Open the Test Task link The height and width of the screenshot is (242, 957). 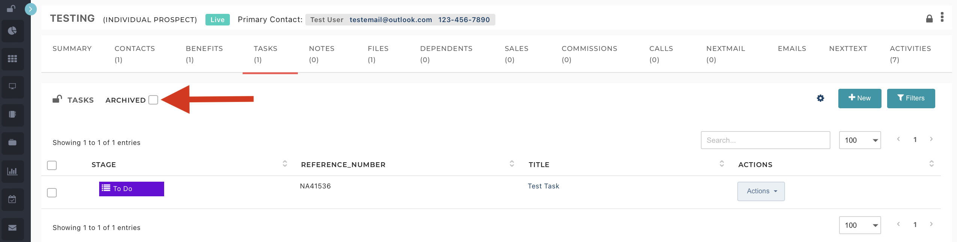tap(543, 186)
